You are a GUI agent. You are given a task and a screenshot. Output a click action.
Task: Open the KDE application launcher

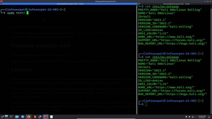pos(2,117)
